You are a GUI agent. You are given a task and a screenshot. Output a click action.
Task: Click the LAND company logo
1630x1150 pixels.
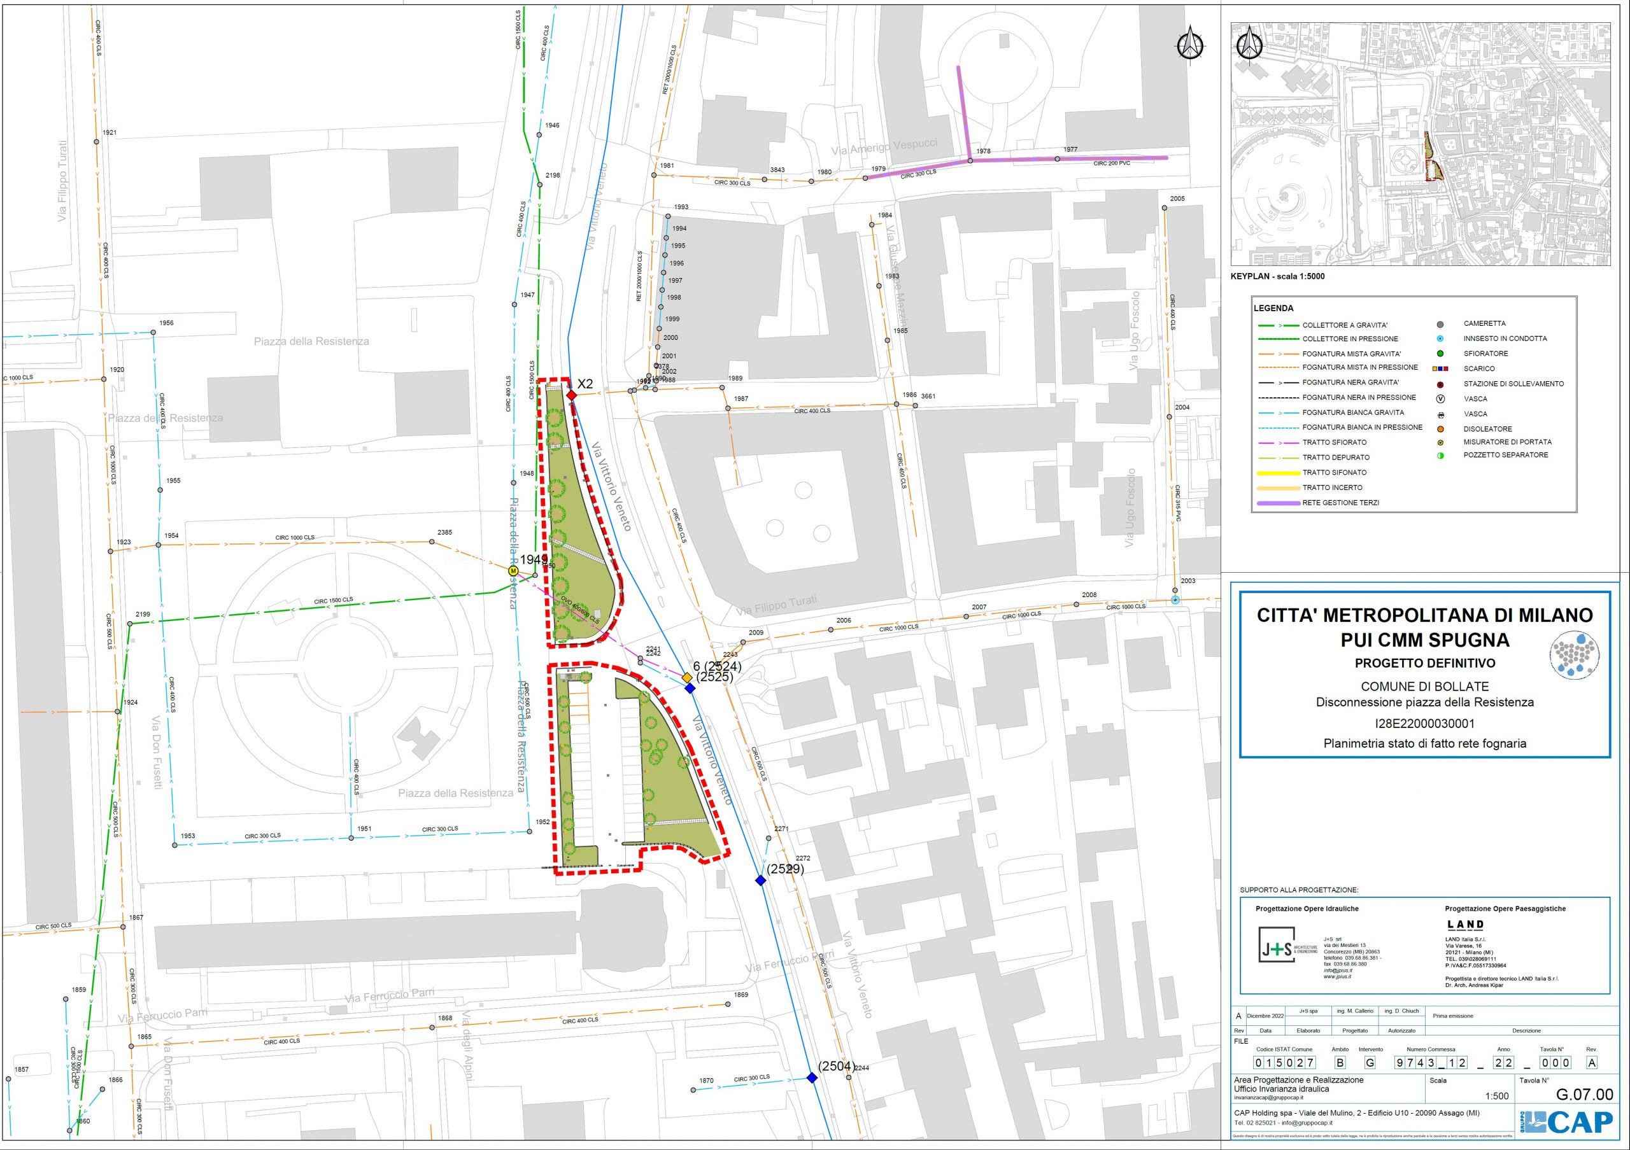pos(1465,925)
